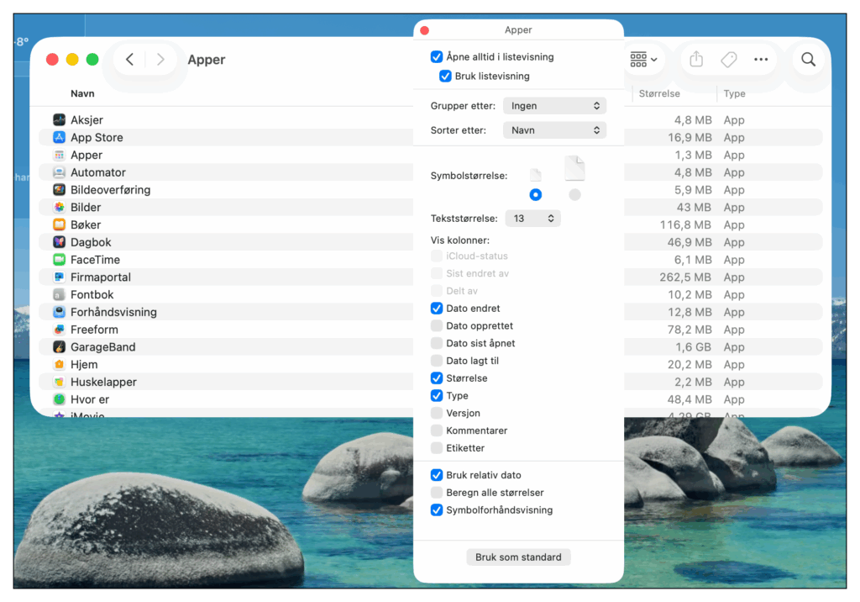This screenshot has height=602, width=860.
Task: Sort by the Navn column header
Action: point(82,93)
